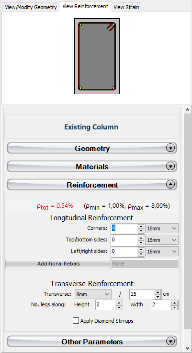This screenshot has width=192, height=353.
Task: Click the vertical scrollbar down arrow
Action: [x=188, y=348]
